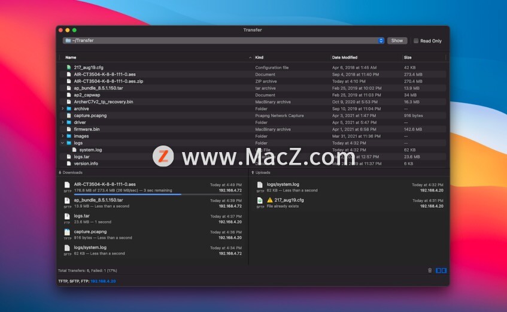Sort by the Size column header
The height and width of the screenshot is (312, 507).
point(408,57)
